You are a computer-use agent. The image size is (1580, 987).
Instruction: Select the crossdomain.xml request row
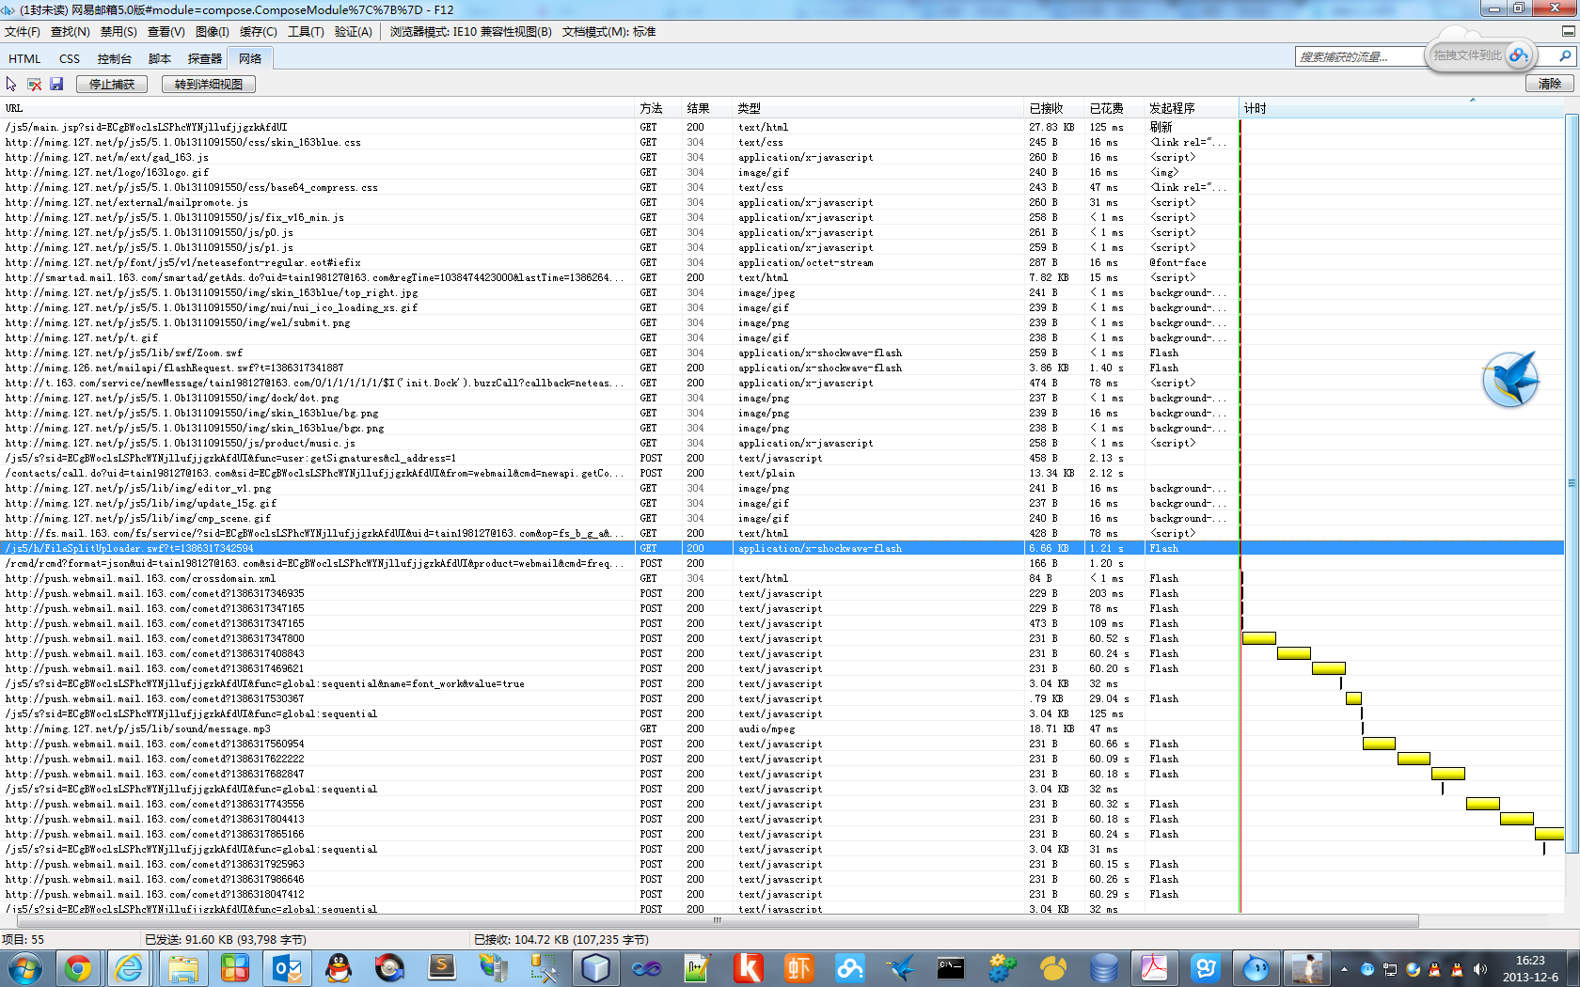pyautogui.click(x=619, y=578)
